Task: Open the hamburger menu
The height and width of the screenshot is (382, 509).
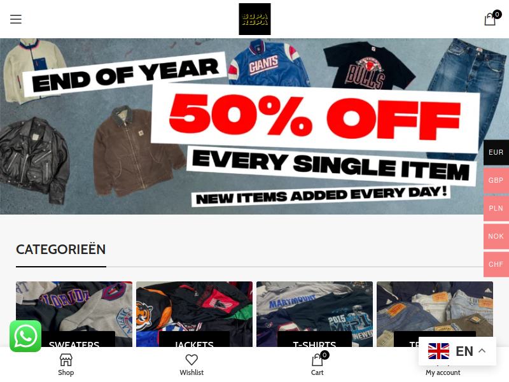Action: (15, 19)
